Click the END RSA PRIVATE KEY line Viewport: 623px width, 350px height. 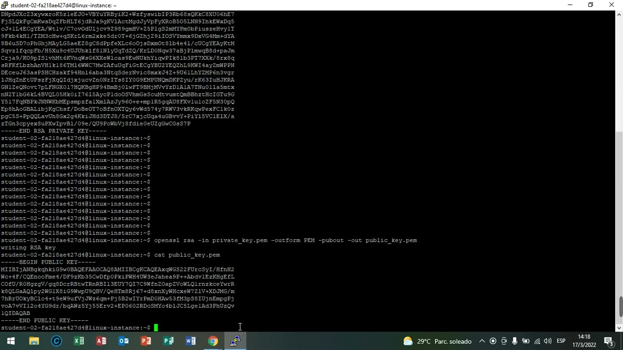(x=54, y=131)
